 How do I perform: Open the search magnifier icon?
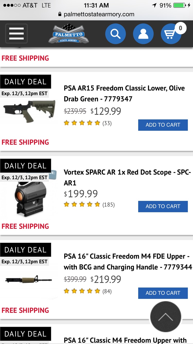coord(115,34)
